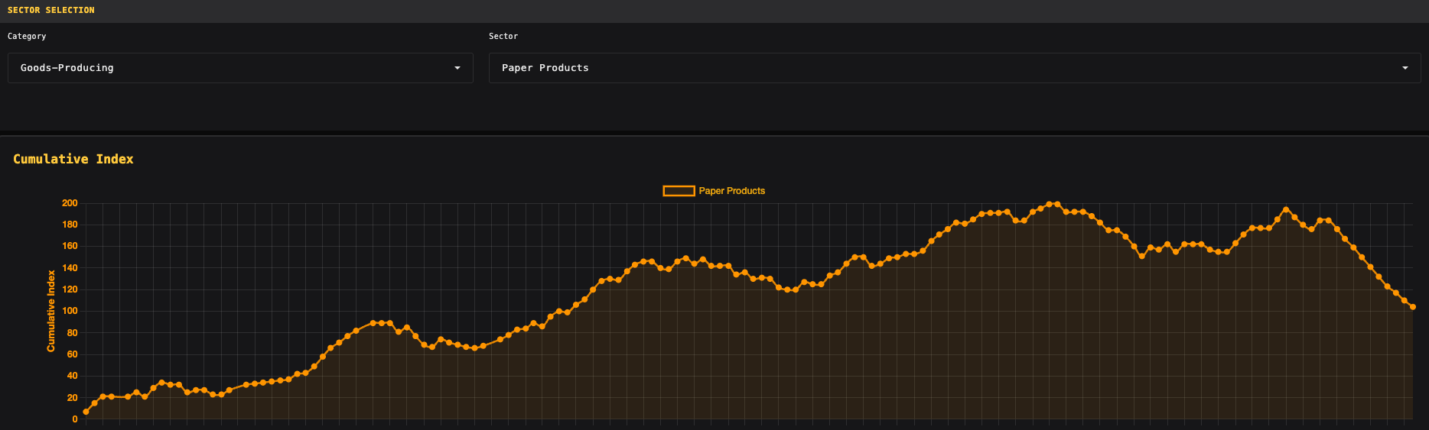Click the 100 y-axis tick label
This screenshot has height=430, width=1429.
70,311
